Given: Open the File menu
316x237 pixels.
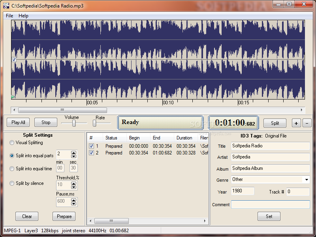Looking at the screenshot, I should (9, 16).
